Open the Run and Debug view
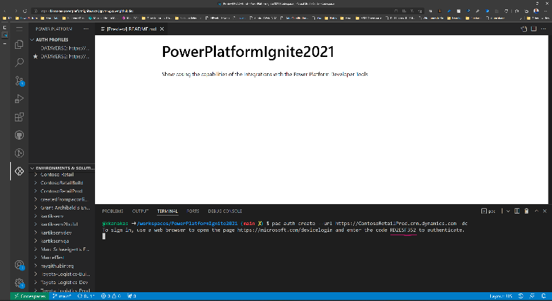 tap(20, 99)
